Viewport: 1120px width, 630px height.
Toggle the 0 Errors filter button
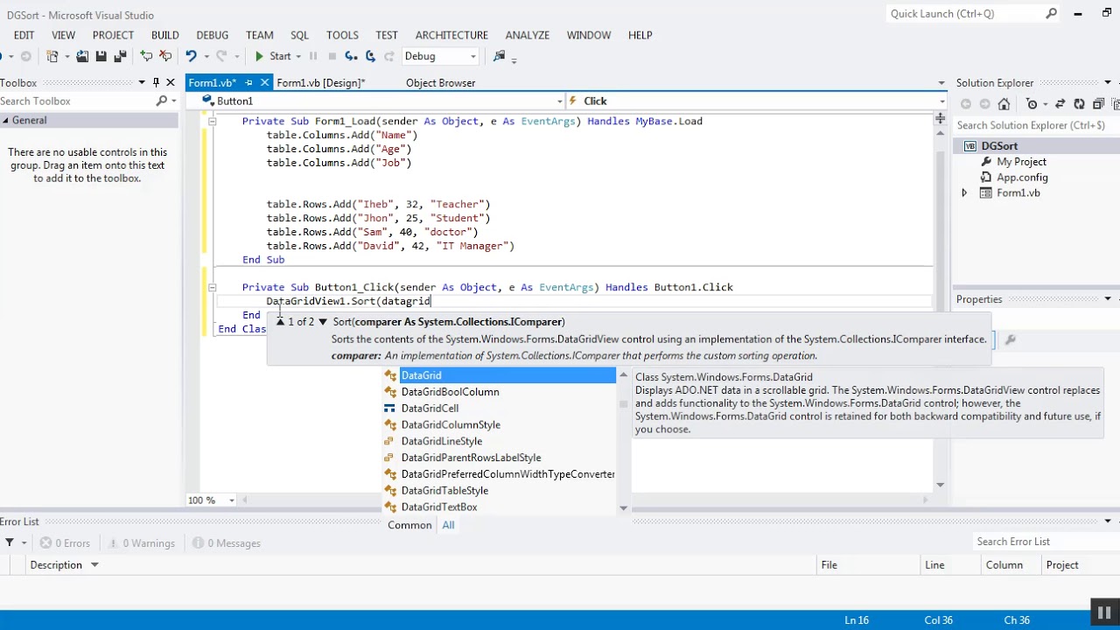point(66,543)
